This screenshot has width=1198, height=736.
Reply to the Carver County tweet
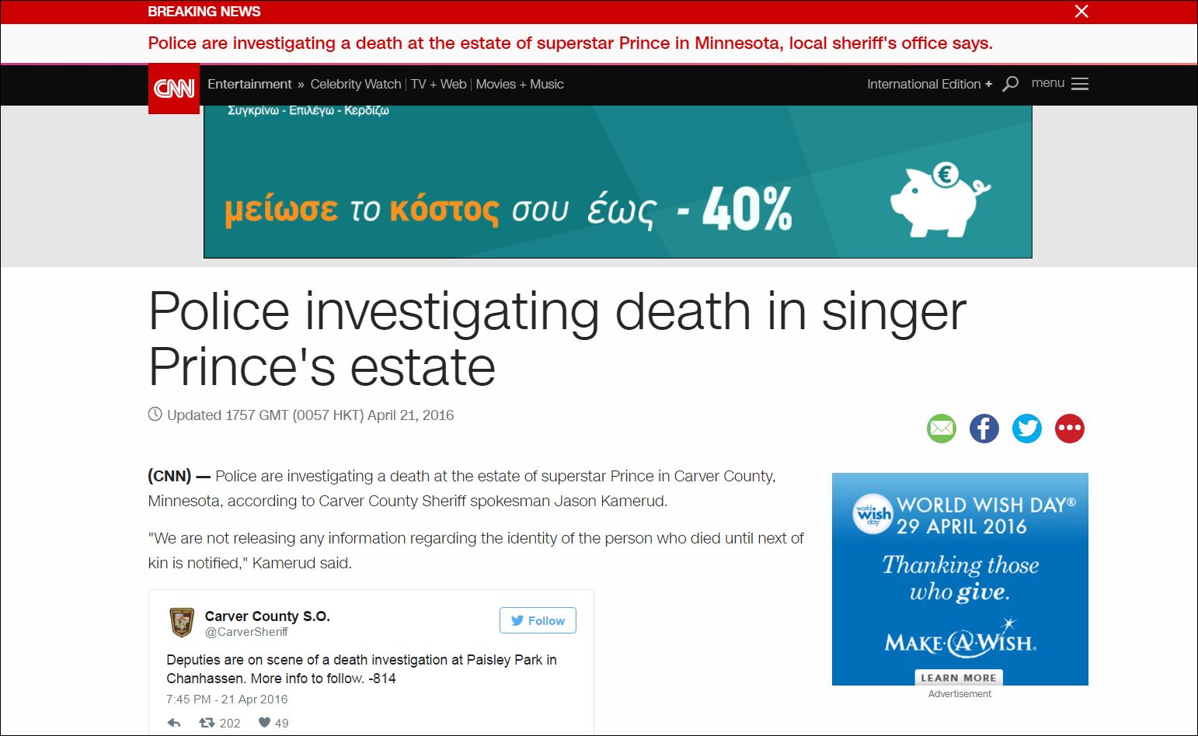point(174,723)
